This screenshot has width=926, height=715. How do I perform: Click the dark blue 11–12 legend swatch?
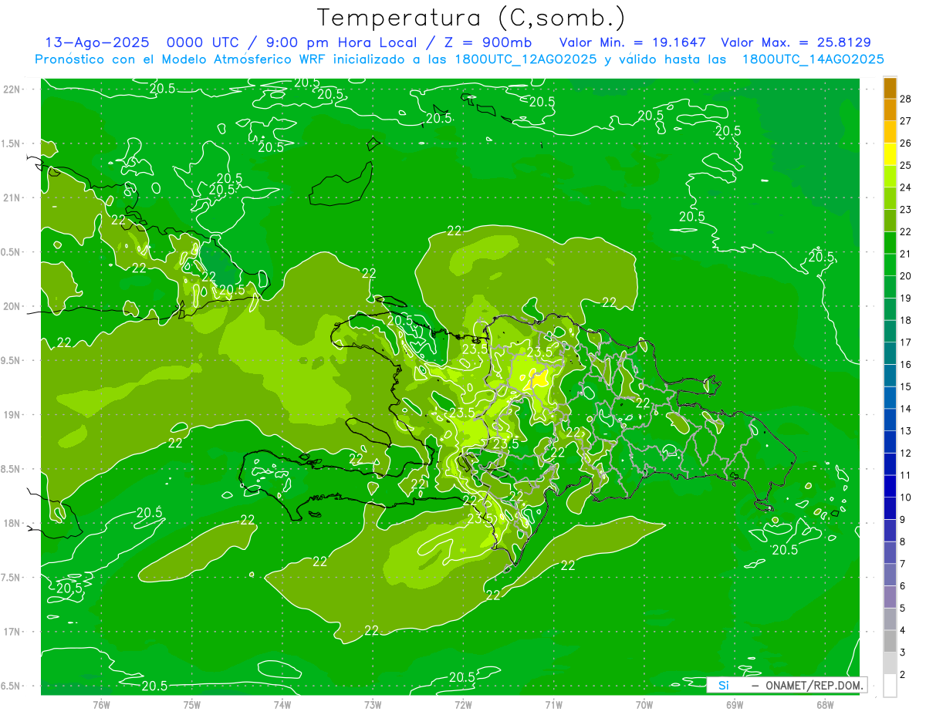coord(890,465)
